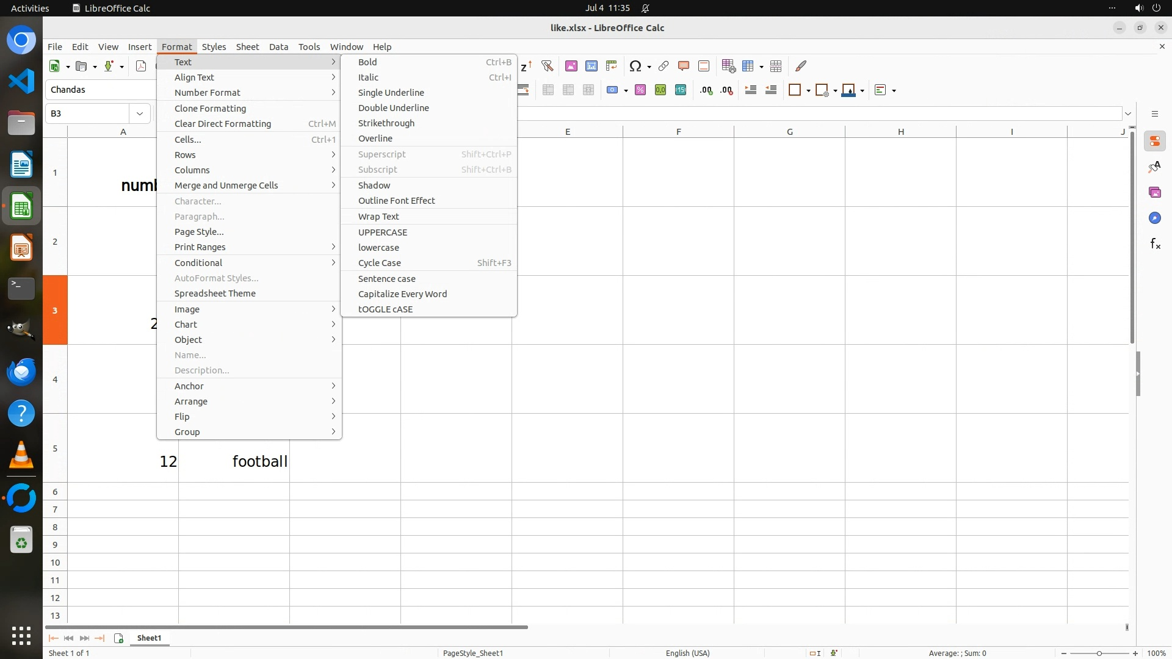Open the Functions sidebar panel icon
This screenshot has height=659, width=1172.
1155,244
